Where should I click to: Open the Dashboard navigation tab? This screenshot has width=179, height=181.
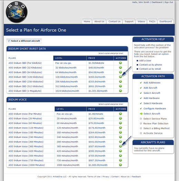click(x=166, y=21)
